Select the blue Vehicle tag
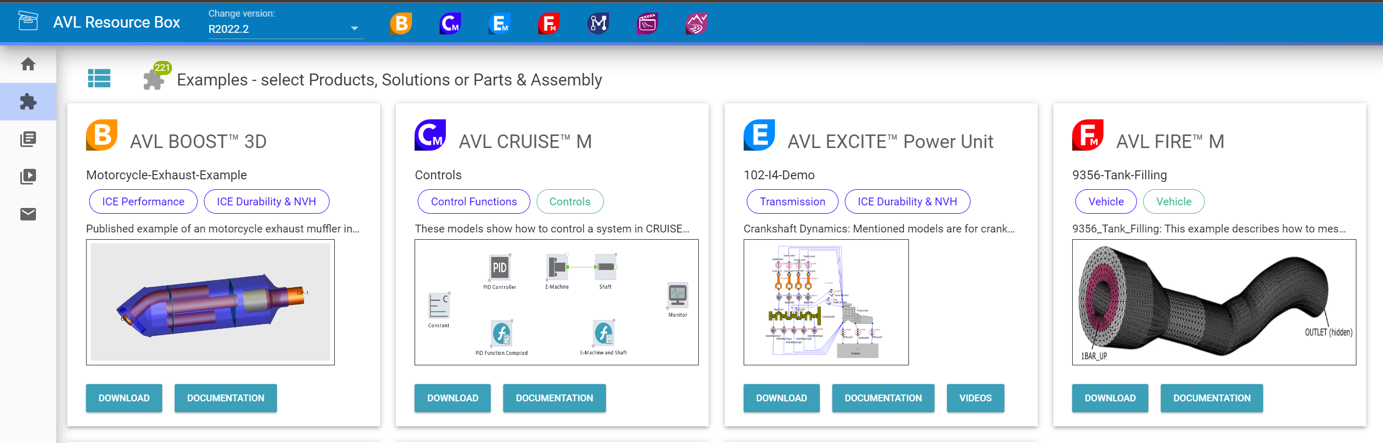This screenshot has width=1383, height=443. [1106, 202]
